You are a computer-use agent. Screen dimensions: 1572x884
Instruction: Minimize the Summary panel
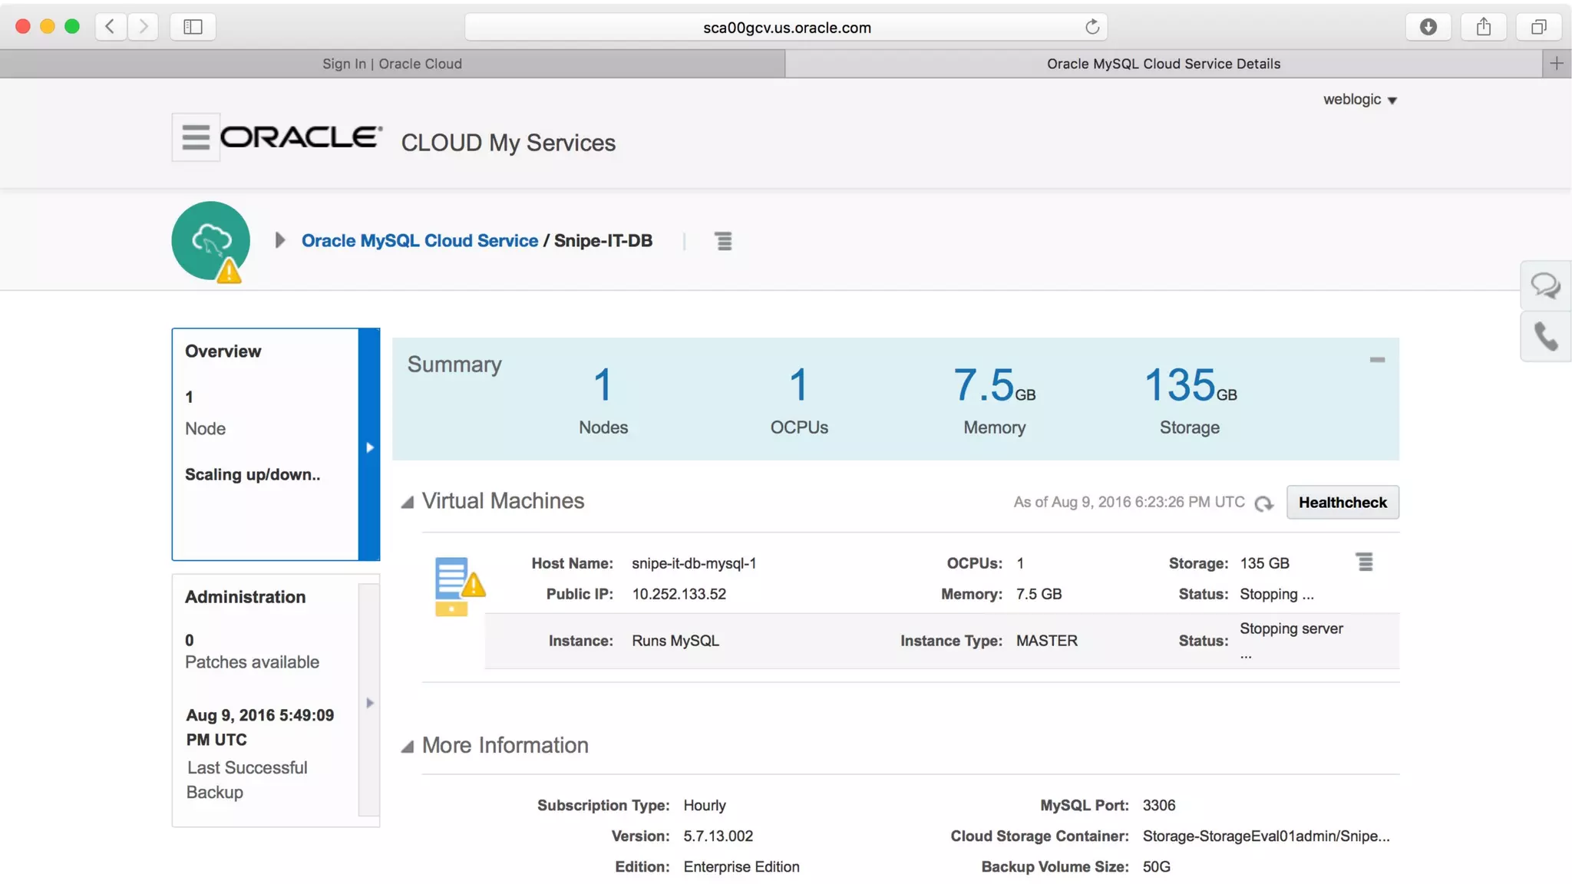coord(1377,360)
